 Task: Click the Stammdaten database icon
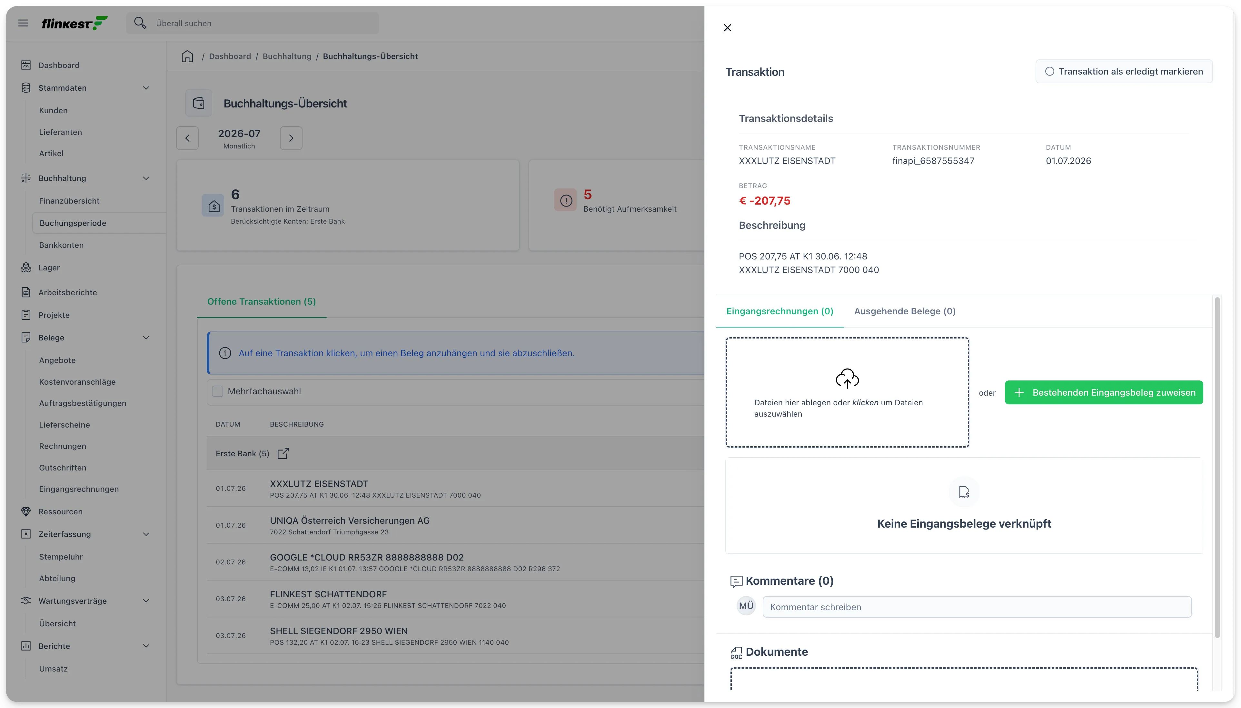pos(26,87)
